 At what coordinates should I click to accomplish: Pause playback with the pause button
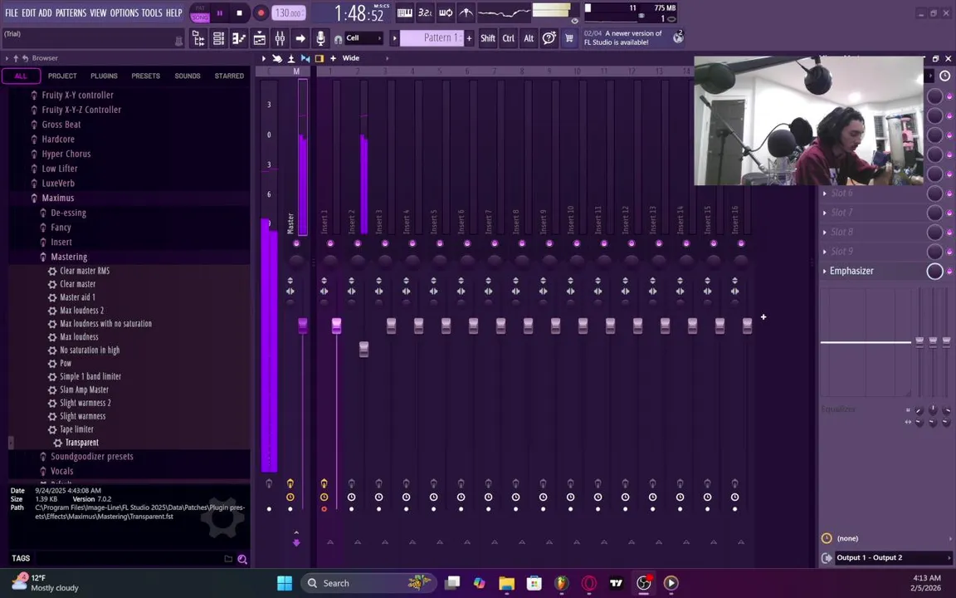[219, 12]
